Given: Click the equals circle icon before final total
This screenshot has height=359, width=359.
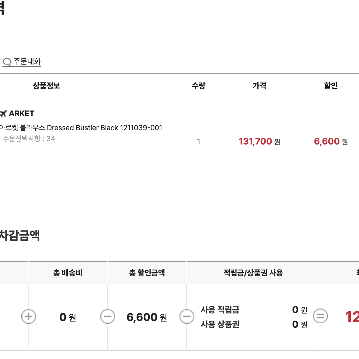Looking at the screenshot, I should [320, 316].
